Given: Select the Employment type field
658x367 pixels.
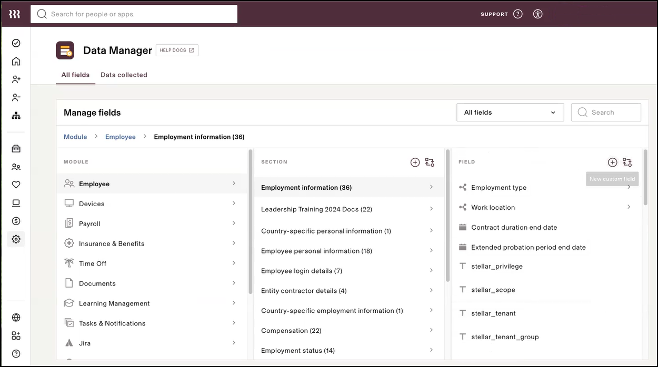Looking at the screenshot, I should click(499, 187).
